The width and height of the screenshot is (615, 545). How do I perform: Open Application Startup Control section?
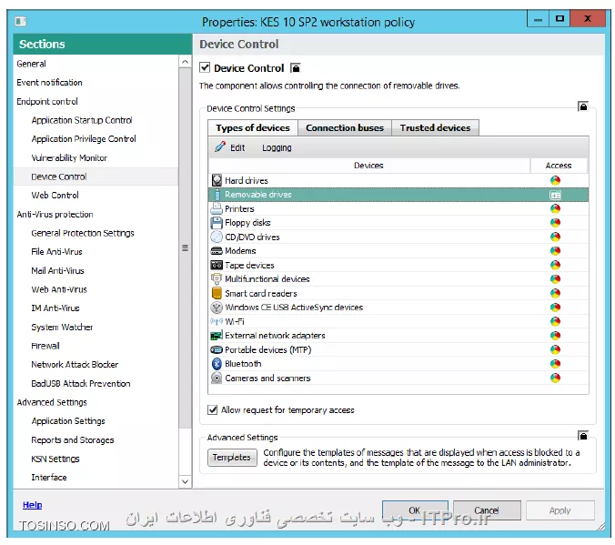82,120
